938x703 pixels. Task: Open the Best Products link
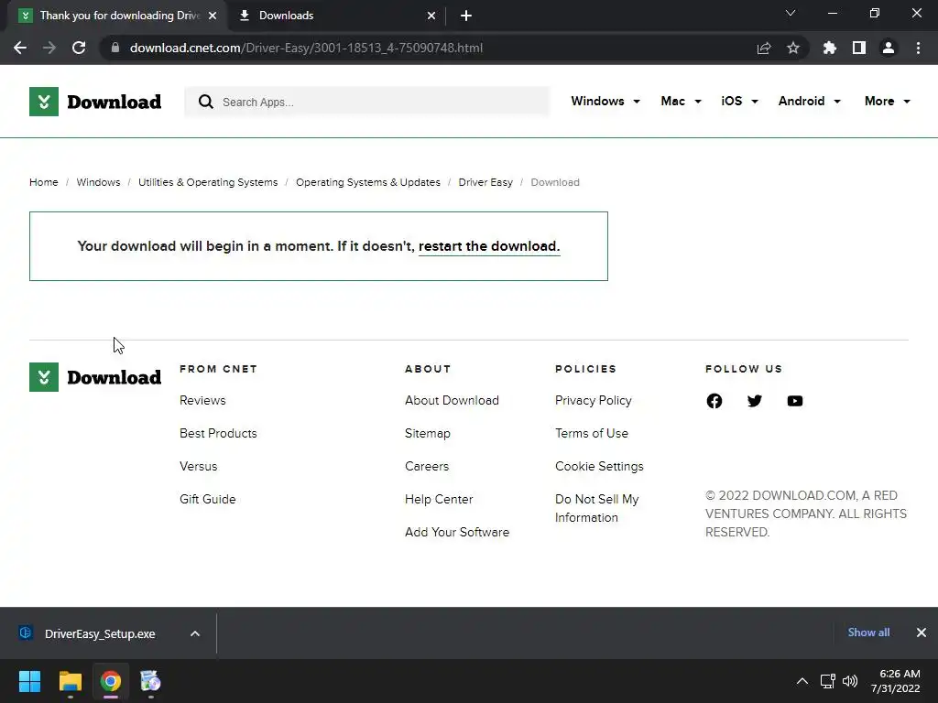pyautogui.click(x=218, y=433)
